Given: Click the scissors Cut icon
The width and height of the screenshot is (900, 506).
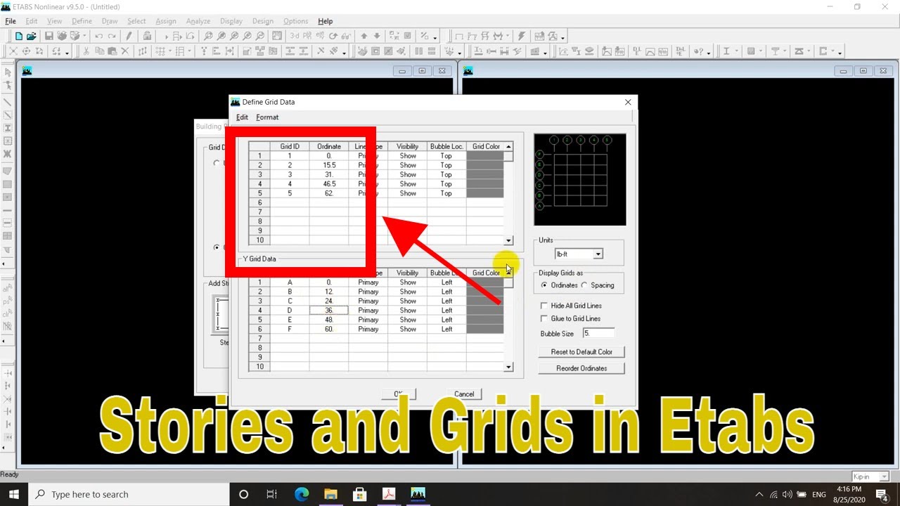Looking at the screenshot, I should pyautogui.click(x=86, y=51).
